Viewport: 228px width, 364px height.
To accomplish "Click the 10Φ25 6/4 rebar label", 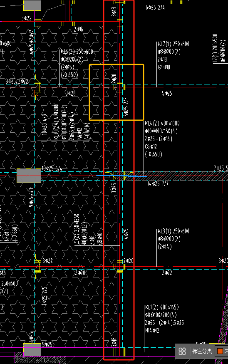I will pyautogui.click(x=52, y=168).
